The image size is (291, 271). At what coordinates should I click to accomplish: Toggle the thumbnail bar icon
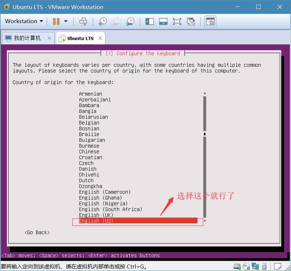point(163,21)
